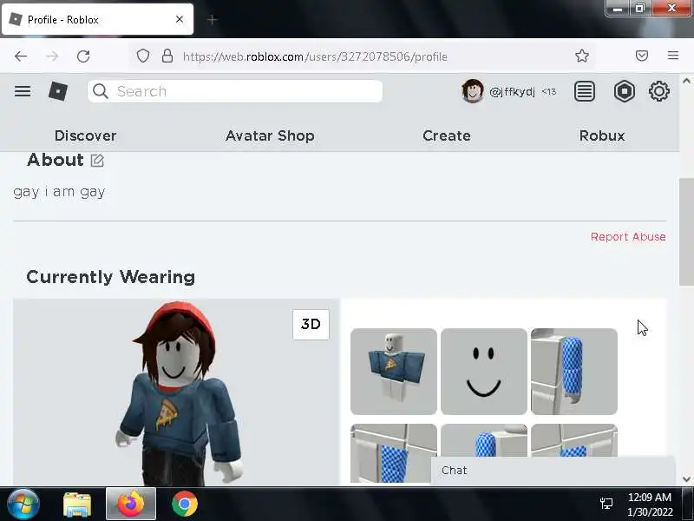
Task: Click the Currently Wearing heading
Action: point(111,277)
